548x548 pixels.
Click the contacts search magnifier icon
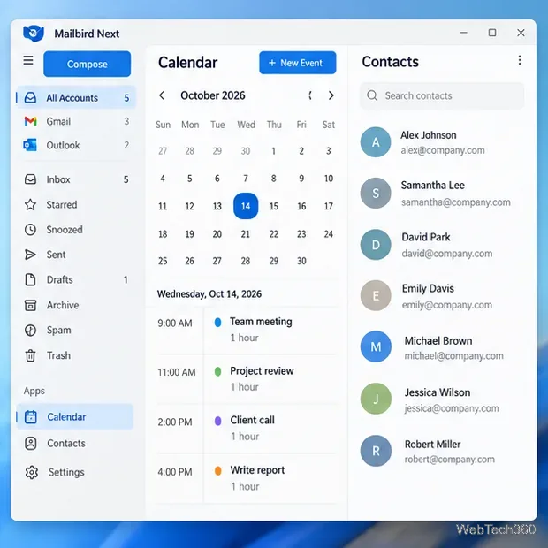pyautogui.click(x=372, y=95)
